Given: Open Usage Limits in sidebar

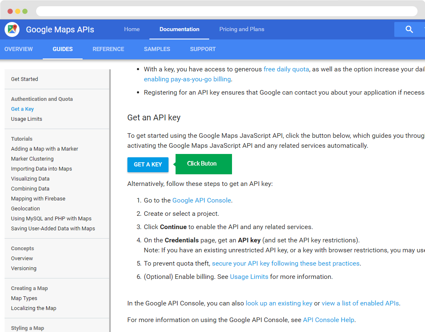Looking at the screenshot, I should click(27, 119).
